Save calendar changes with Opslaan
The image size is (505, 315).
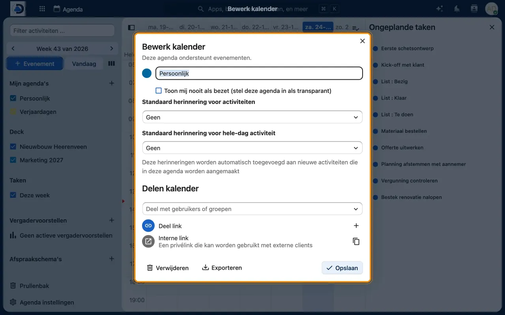point(342,268)
